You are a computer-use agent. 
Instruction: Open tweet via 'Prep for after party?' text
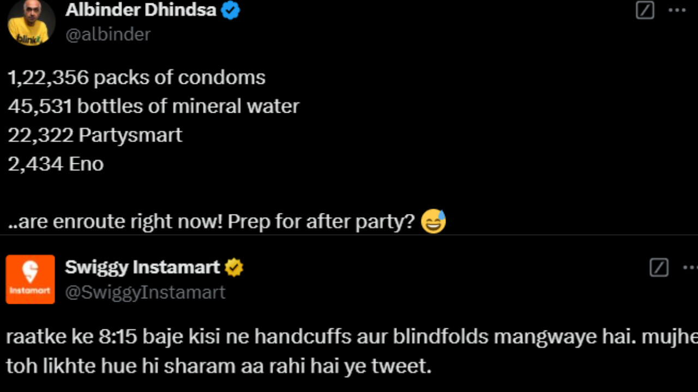pyautogui.click(x=321, y=222)
